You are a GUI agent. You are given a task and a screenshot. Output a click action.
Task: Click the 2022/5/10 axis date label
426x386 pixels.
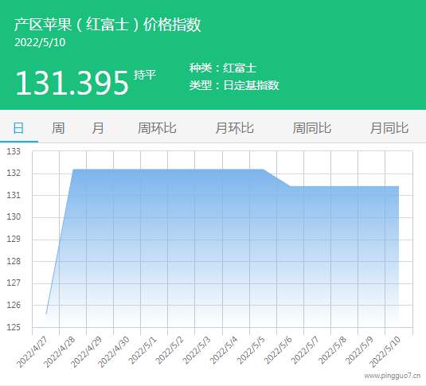[x=385, y=352]
